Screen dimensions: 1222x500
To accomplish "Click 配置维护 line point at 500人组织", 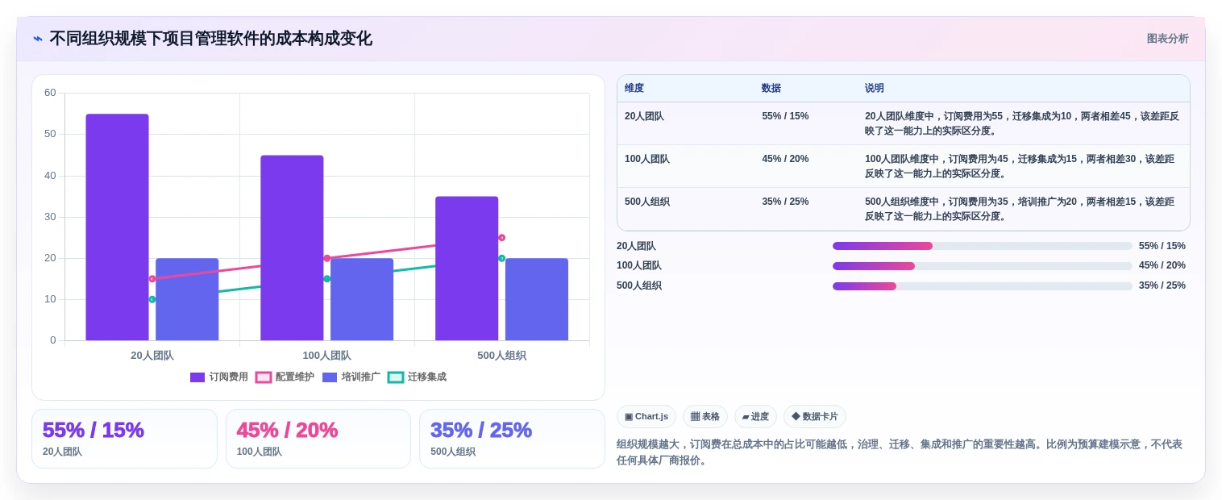I will click(501, 238).
